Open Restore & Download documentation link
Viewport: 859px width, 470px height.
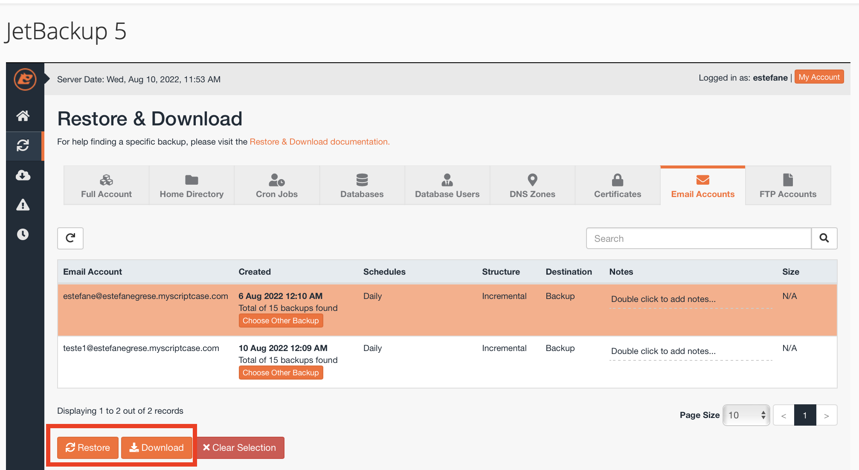tap(319, 142)
